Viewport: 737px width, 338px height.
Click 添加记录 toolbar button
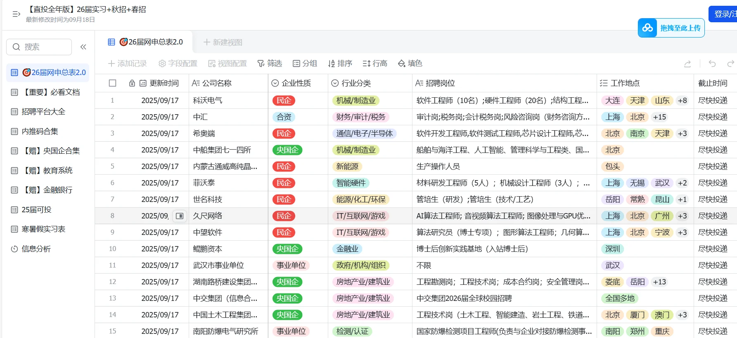[127, 63]
